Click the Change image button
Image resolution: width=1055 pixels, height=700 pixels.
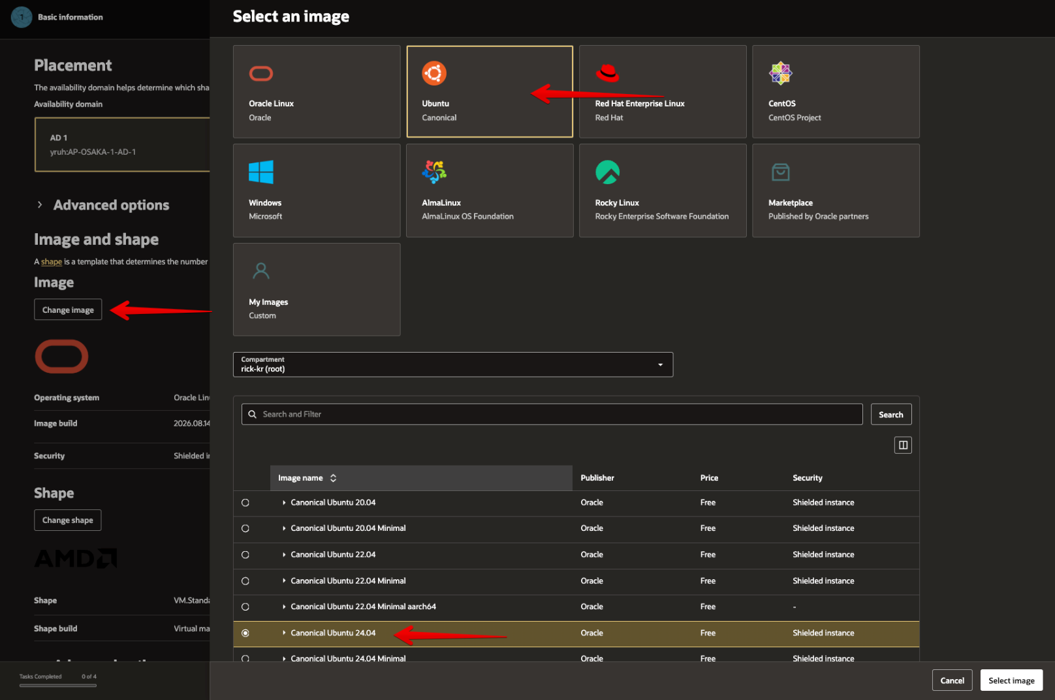tap(68, 310)
